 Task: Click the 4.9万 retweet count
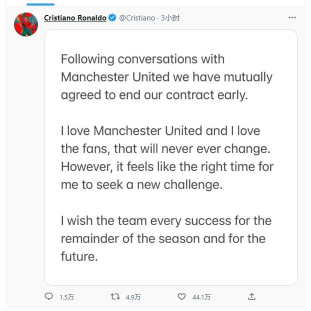(133, 297)
